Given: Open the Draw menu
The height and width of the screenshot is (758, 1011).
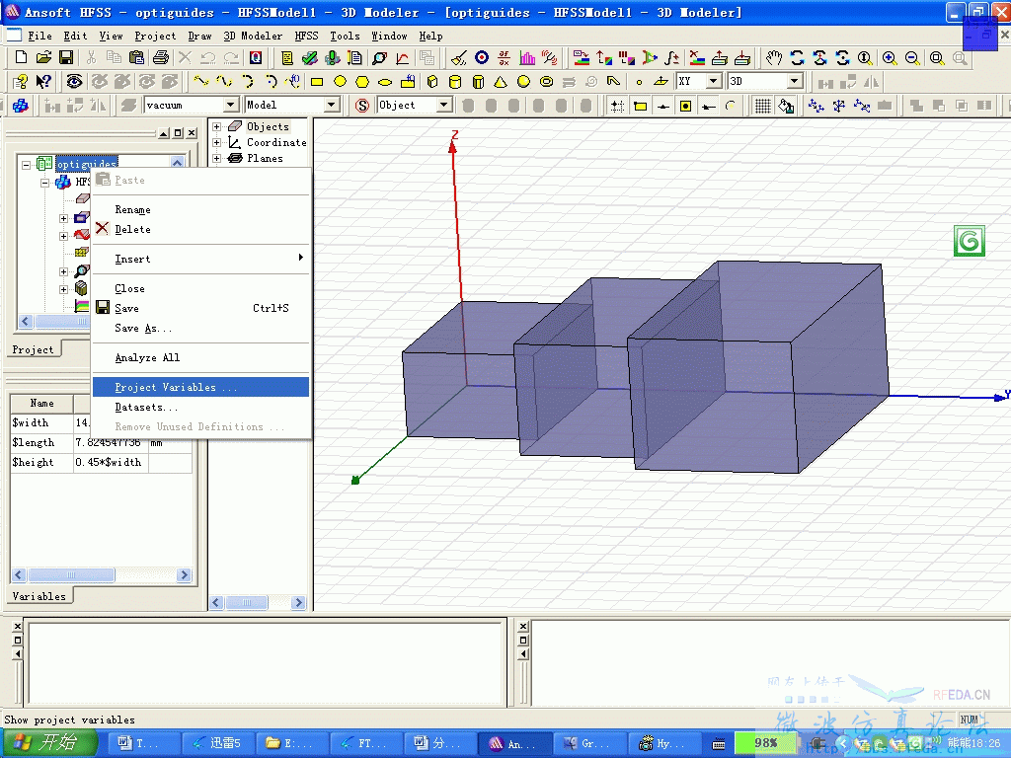Looking at the screenshot, I should point(199,37).
